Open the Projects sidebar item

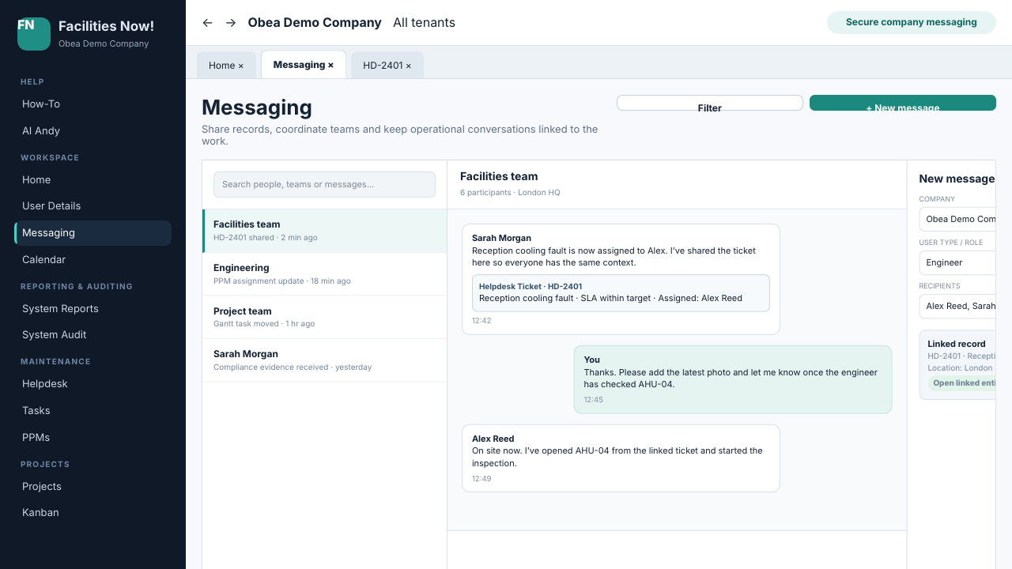pyautogui.click(x=93, y=486)
